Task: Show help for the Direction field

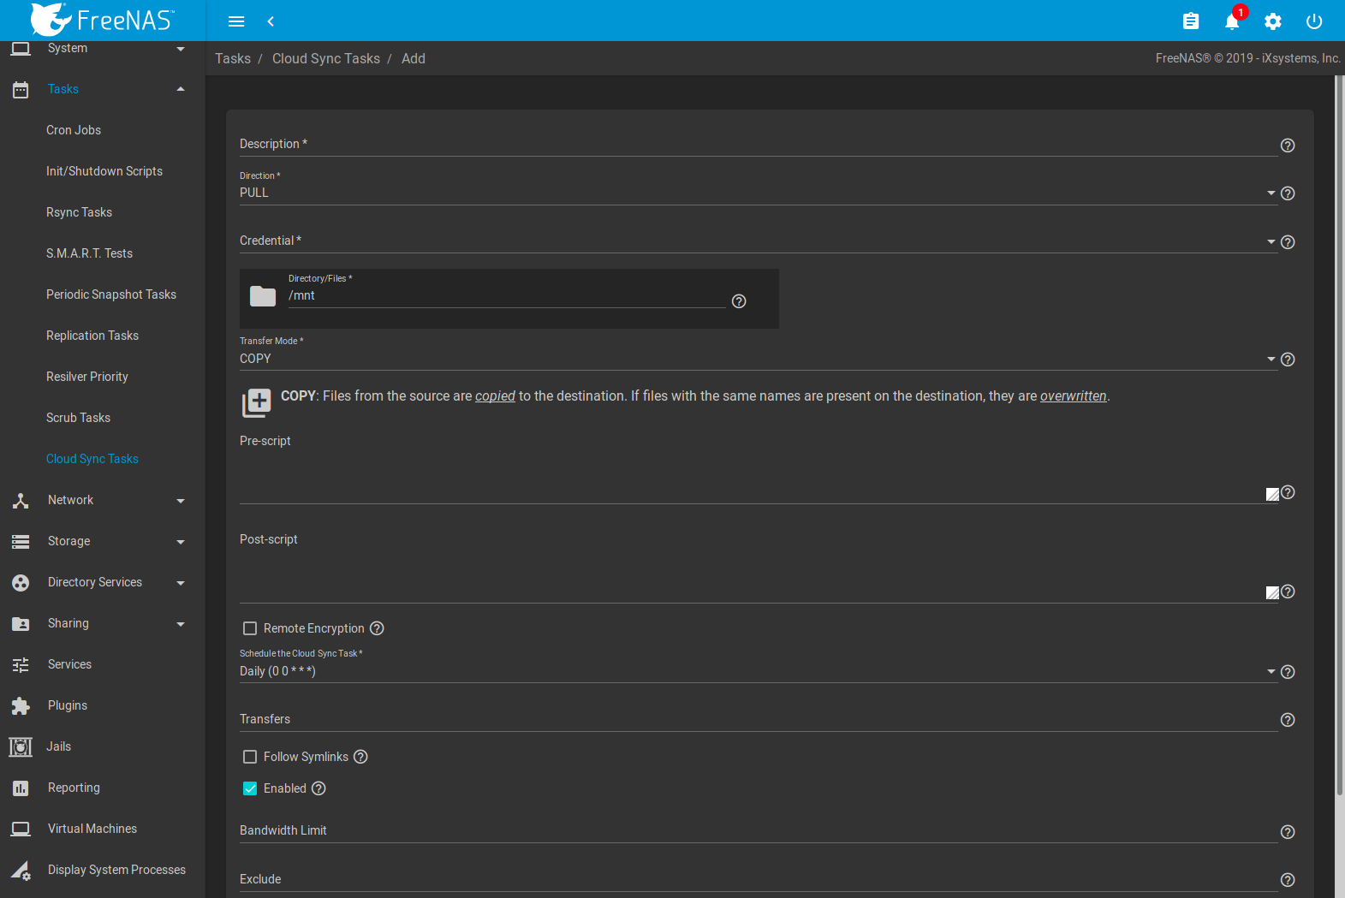Action: pyautogui.click(x=1288, y=193)
